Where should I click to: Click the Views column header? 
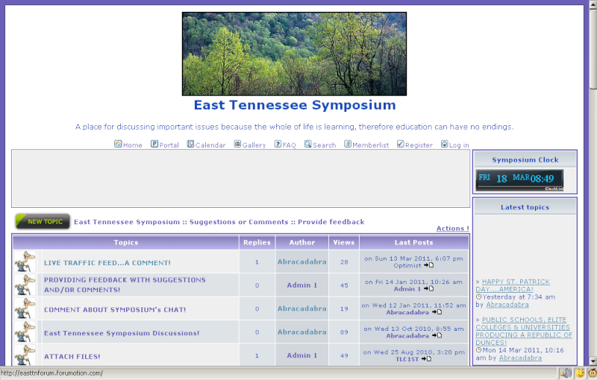point(344,242)
